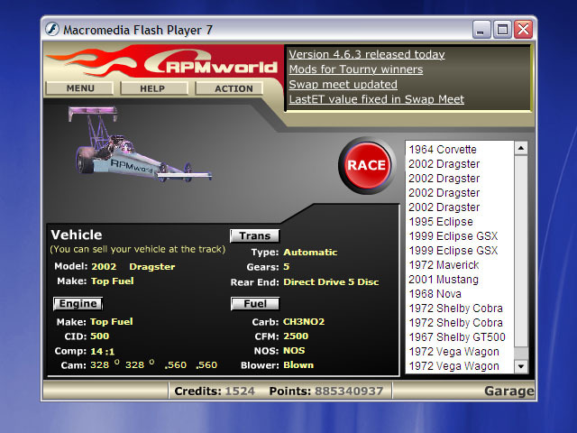Select 1964 Corvette in car list
The width and height of the screenshot is (577, 433).
443,149
